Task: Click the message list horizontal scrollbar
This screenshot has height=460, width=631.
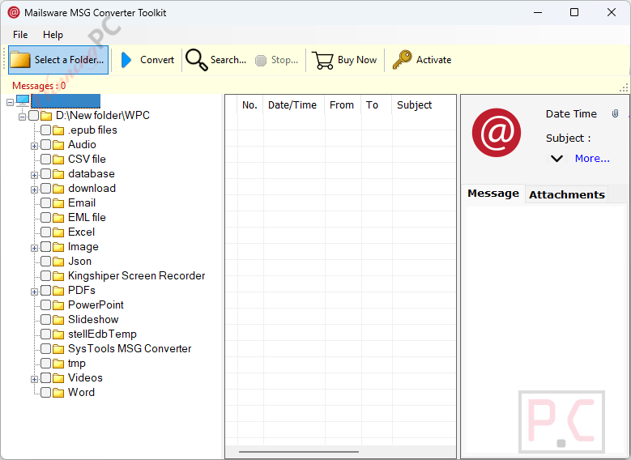Action: [x=299, y=452]
